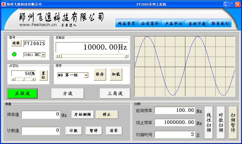Screen dimensions: 242x144
Task: Select the 正弦波 sine waveform
Action: [x=22, y=93]
